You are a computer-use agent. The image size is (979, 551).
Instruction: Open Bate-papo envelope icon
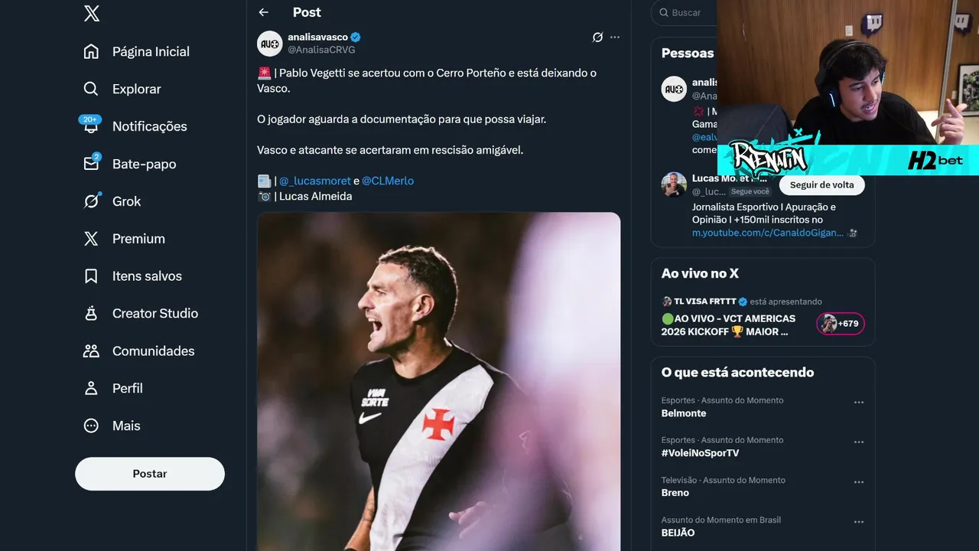click(91, 164)
